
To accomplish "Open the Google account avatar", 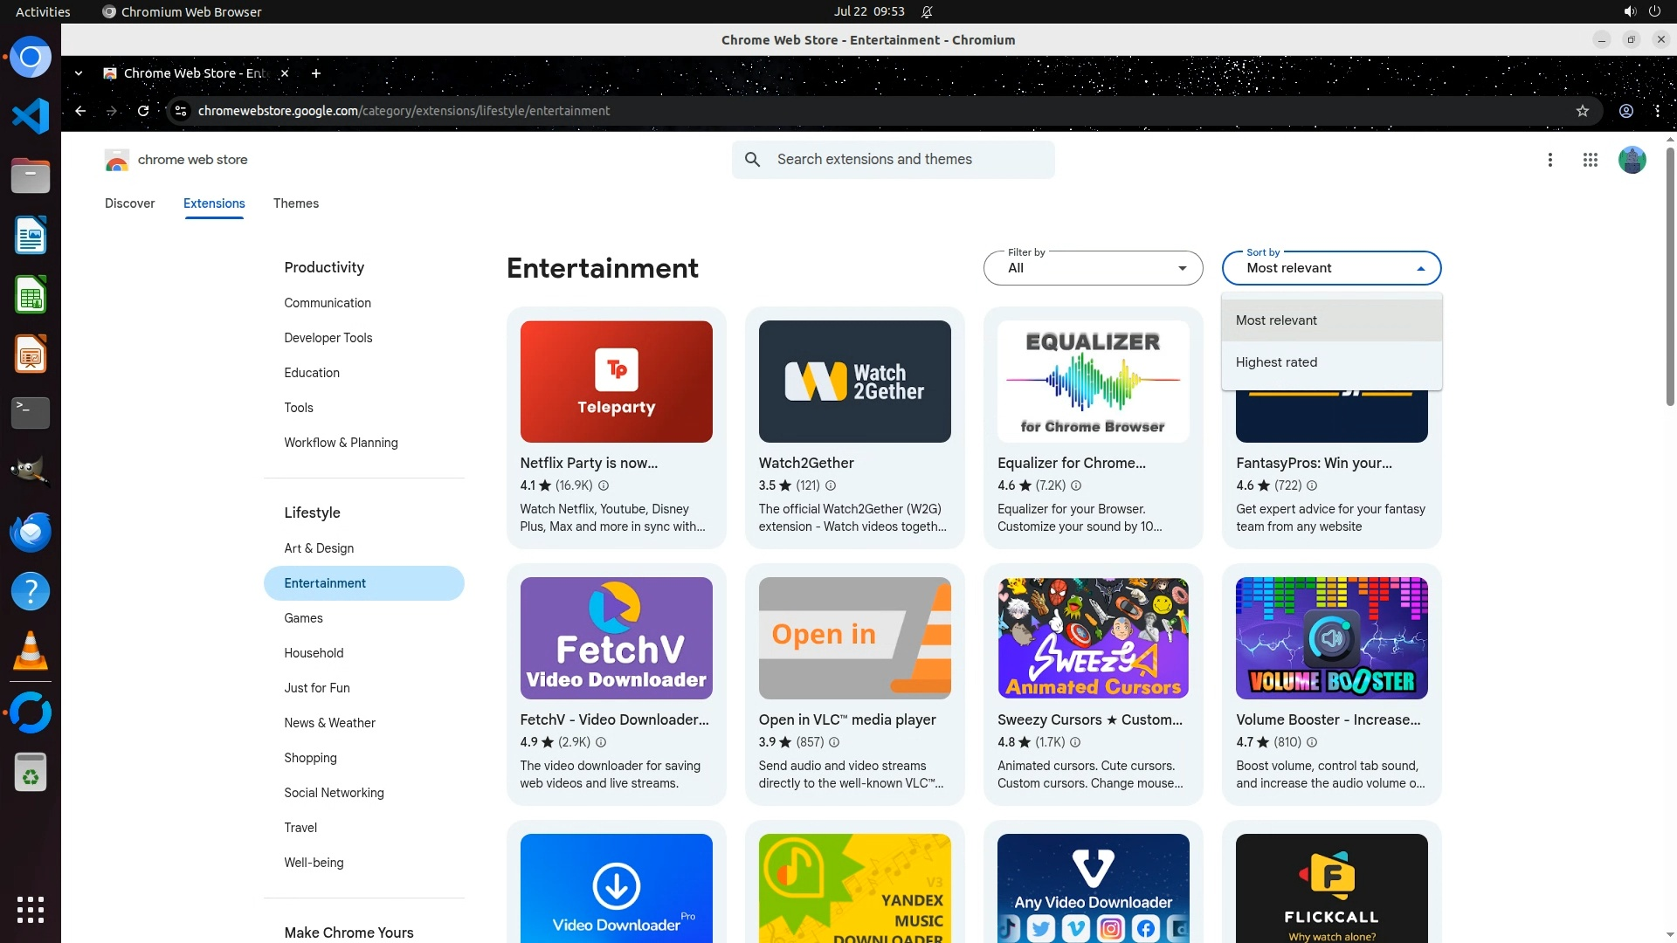I will (x=1632, y=160).
